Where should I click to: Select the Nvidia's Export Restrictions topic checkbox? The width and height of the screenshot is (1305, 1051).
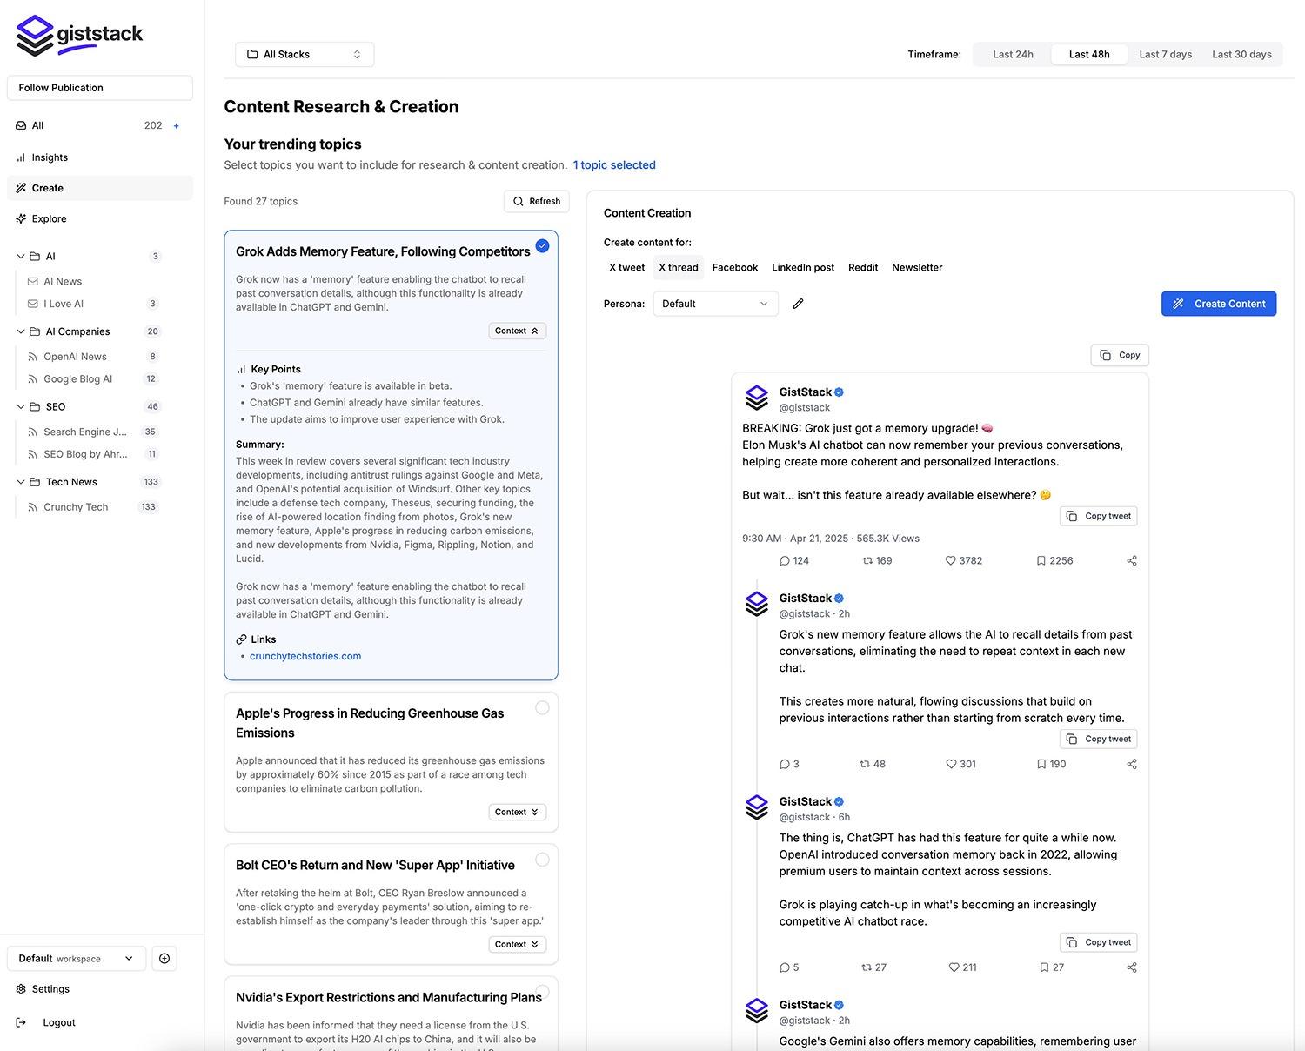click(542, 992)
